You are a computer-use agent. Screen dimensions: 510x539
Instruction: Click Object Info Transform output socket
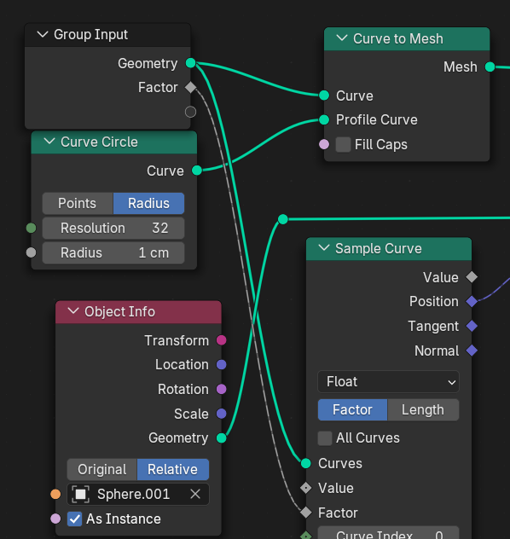coord(222,340)
